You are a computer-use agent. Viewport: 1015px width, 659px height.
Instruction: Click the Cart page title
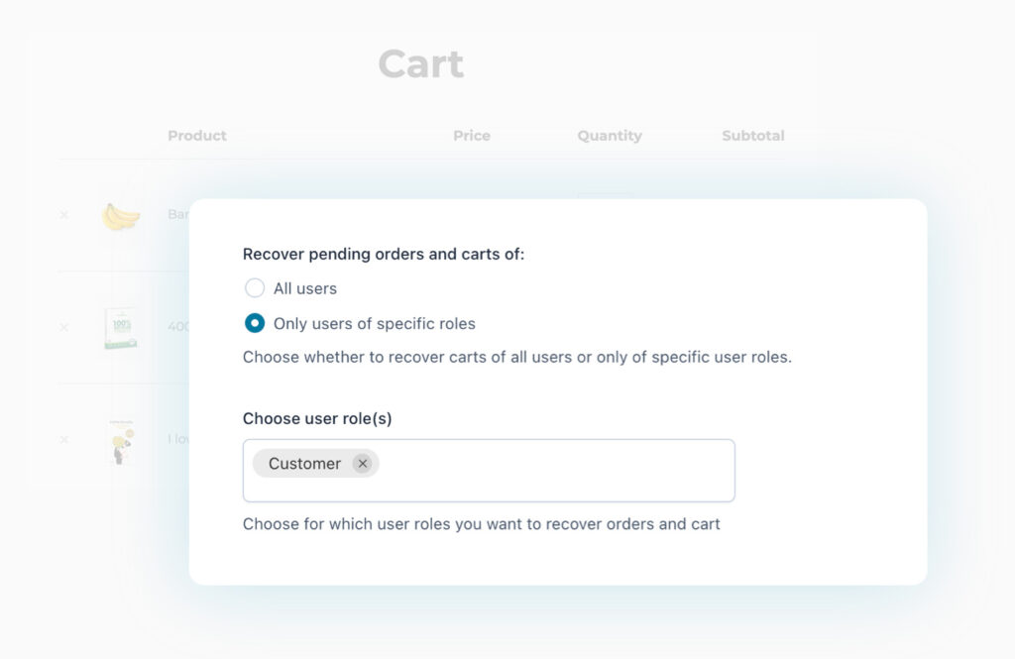tap(420, 62)
